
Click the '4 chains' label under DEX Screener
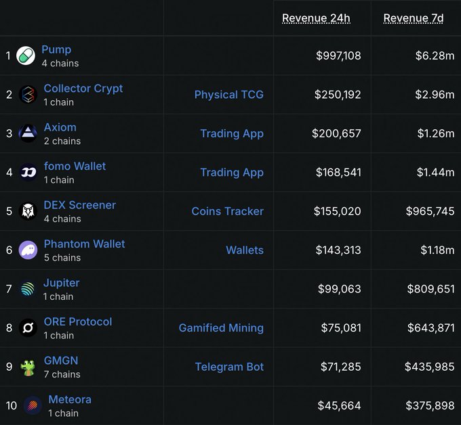[x=62, y=219]
